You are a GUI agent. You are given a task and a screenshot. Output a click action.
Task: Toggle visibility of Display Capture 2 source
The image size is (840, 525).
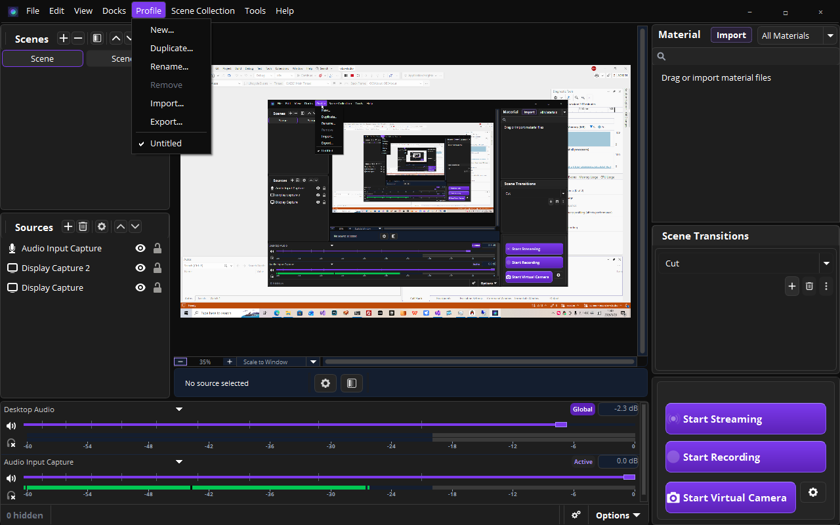(x=140, y=268)
